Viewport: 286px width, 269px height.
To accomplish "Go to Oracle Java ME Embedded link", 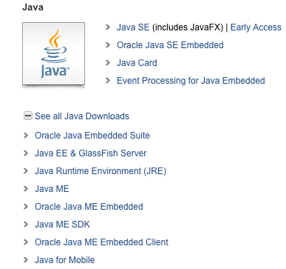I will (89, 207).
